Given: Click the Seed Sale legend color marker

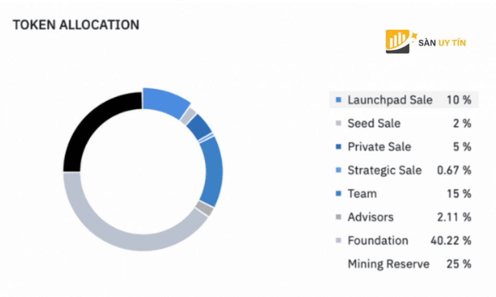Looking at the screenshot, I should (338, 123).
